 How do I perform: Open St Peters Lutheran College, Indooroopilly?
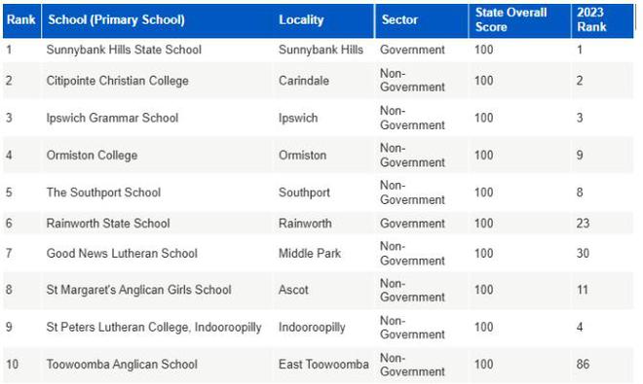point(154,327)
